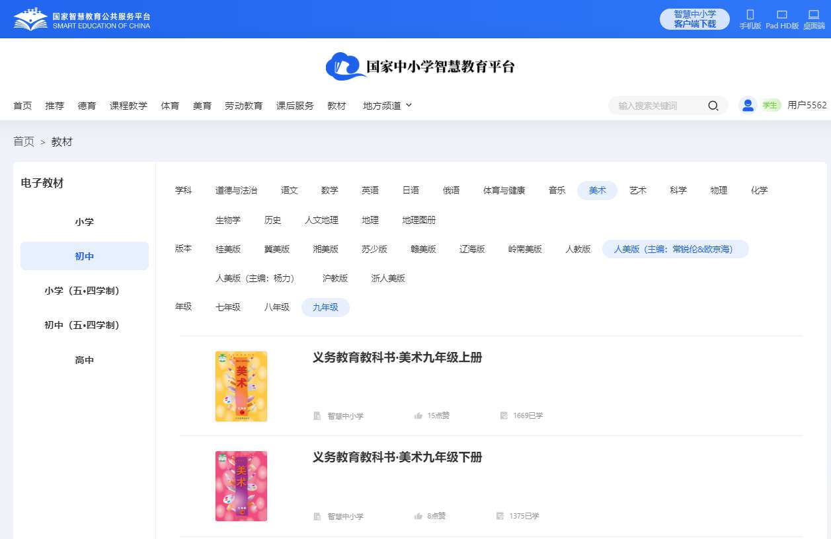Click the 国家中小学智慧教育平台 cloud logo

[x=420, y=66]
